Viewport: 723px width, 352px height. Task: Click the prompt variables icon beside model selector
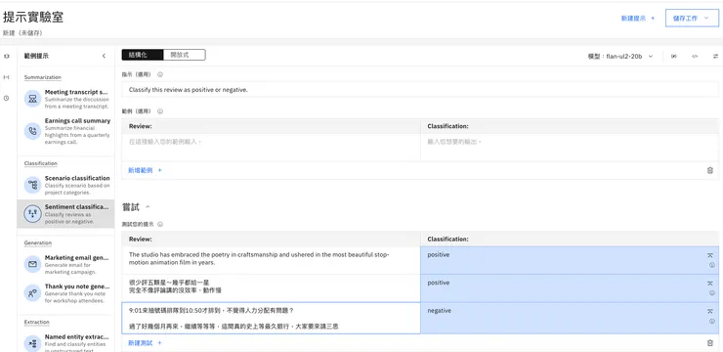point(674,57)
